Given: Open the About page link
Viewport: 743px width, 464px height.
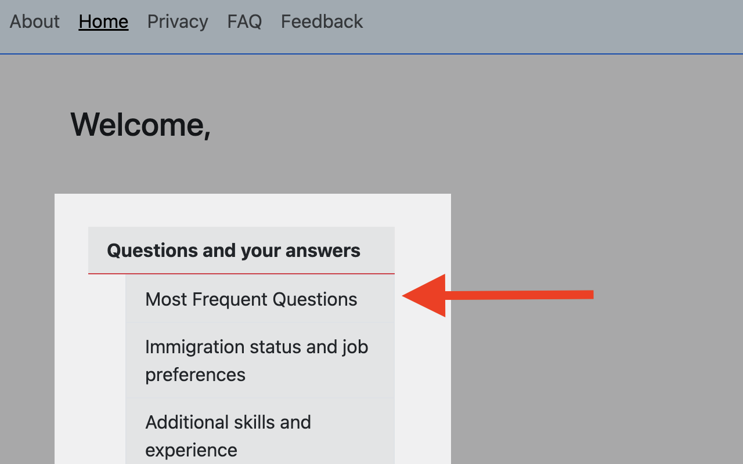Looking at the screenshot, I should click(x=34, y=21).
